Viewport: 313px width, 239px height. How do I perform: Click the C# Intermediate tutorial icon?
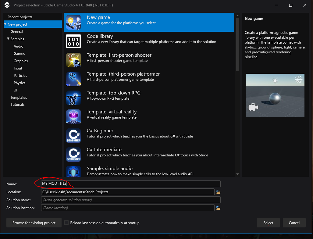click(x=73, y=155)
